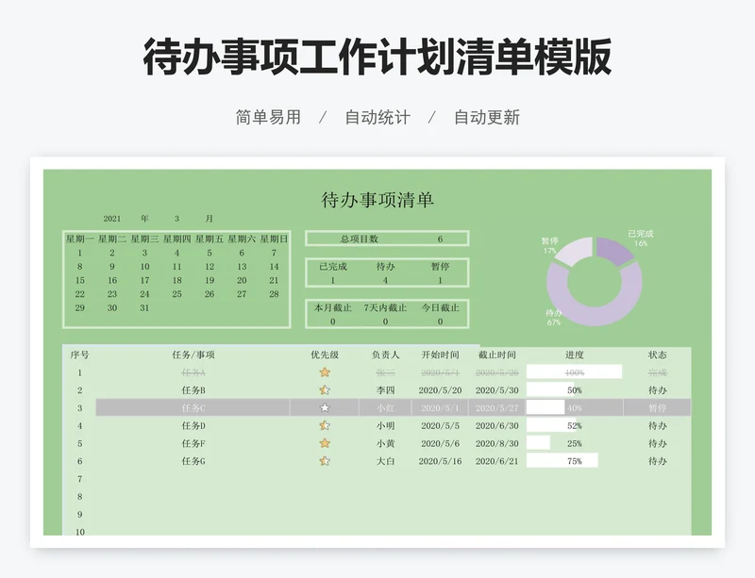The height and width of the screenshot is (578, 755).
Task: Click the month value 3 before 月
Action: [x=176, y=219]
